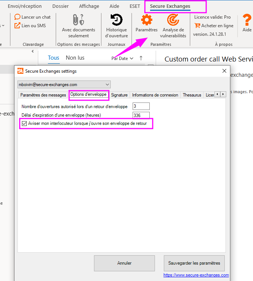
Task: Open ESET ribbon tab
Action: coord(135,6)
